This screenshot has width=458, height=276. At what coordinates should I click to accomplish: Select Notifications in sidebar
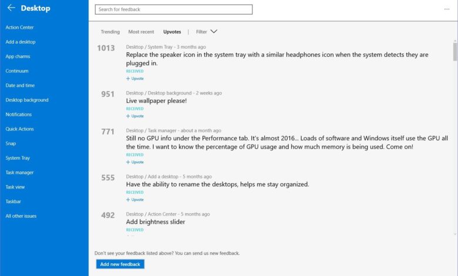click(19, 114)
